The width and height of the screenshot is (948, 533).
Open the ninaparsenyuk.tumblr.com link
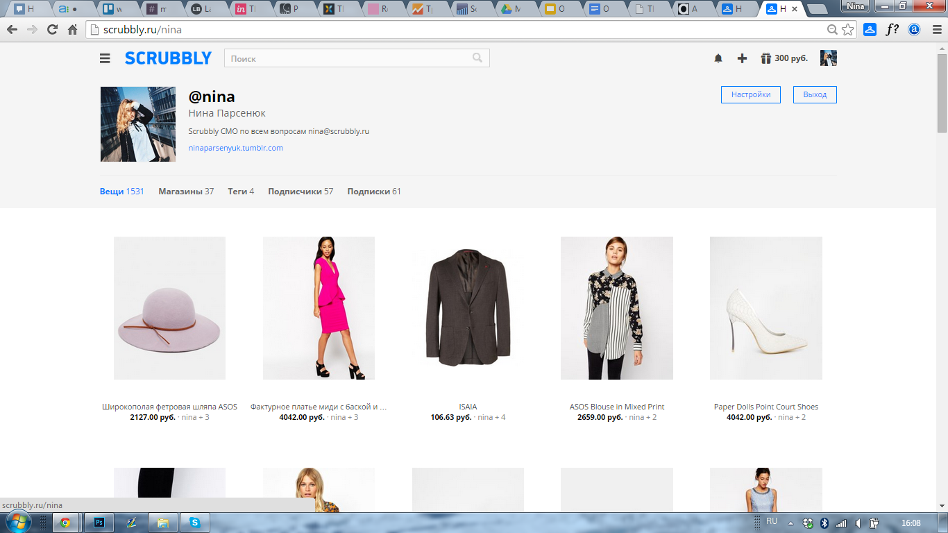236,148
